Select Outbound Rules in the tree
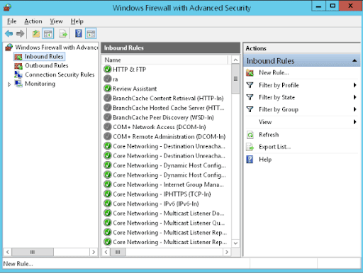Image resolution: width=363 pixels, height=276 pixels. (x=47, y=65)
